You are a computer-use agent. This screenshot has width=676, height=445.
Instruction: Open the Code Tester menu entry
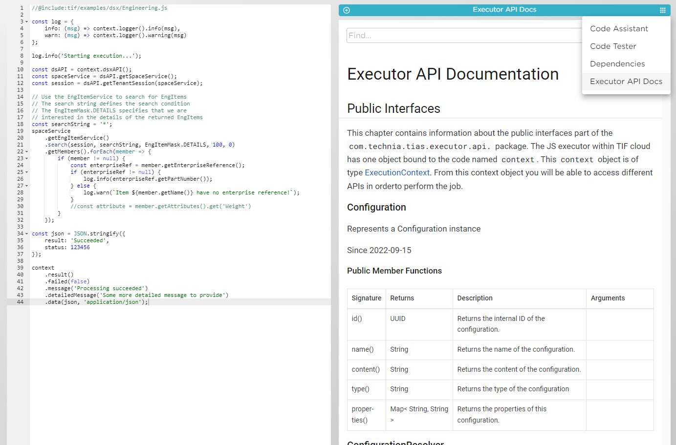click(613, 46)
